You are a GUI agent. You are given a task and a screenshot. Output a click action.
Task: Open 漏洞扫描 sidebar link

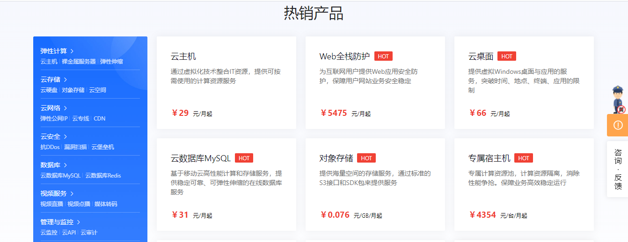pos(75,147)
